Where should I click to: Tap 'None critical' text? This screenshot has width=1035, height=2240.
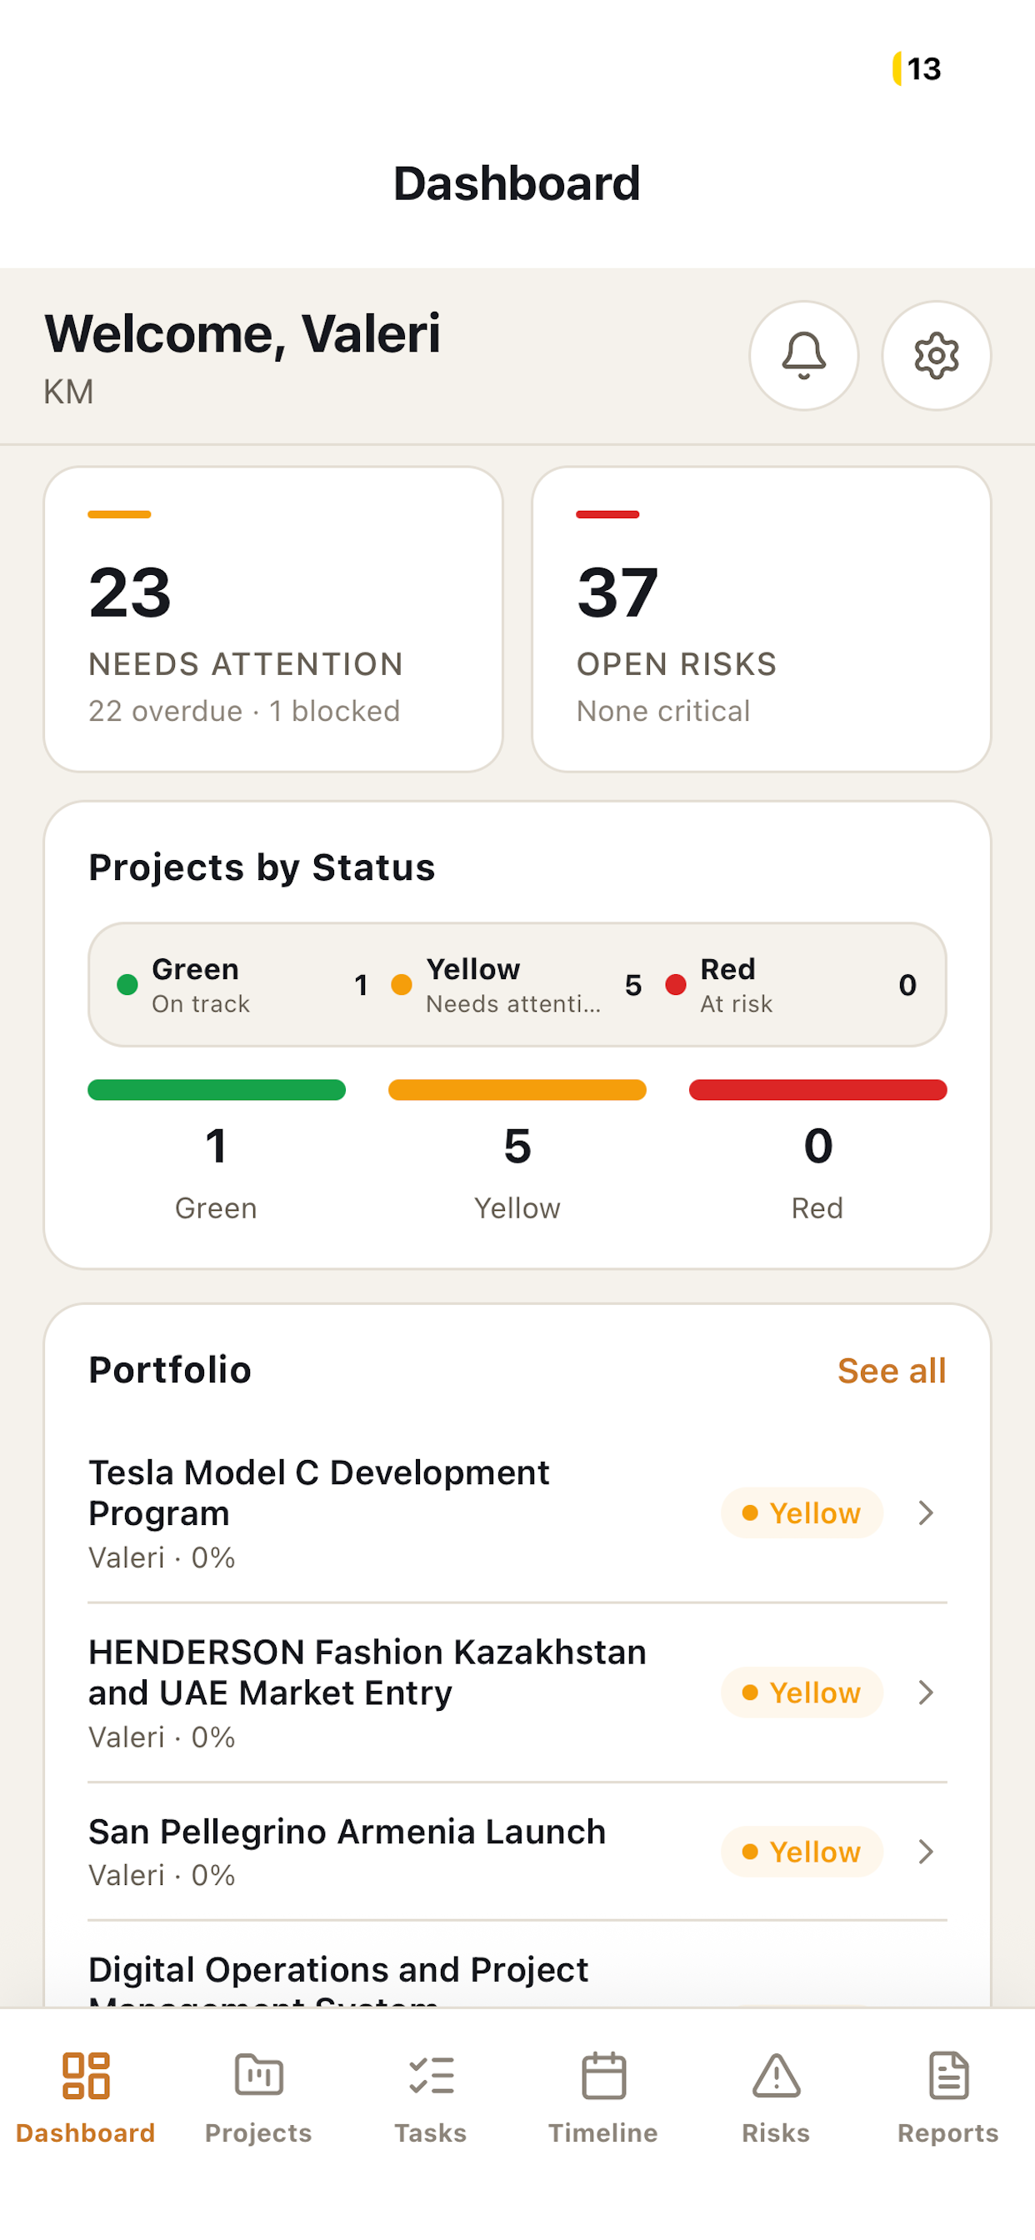(662, 712)
